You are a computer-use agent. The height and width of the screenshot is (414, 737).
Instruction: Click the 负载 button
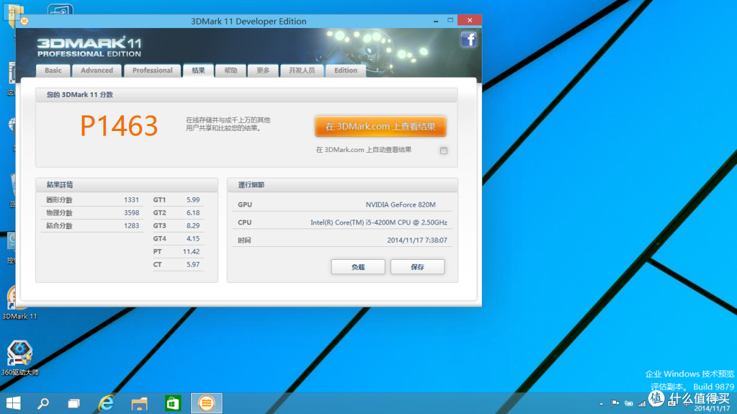[358, 267]
